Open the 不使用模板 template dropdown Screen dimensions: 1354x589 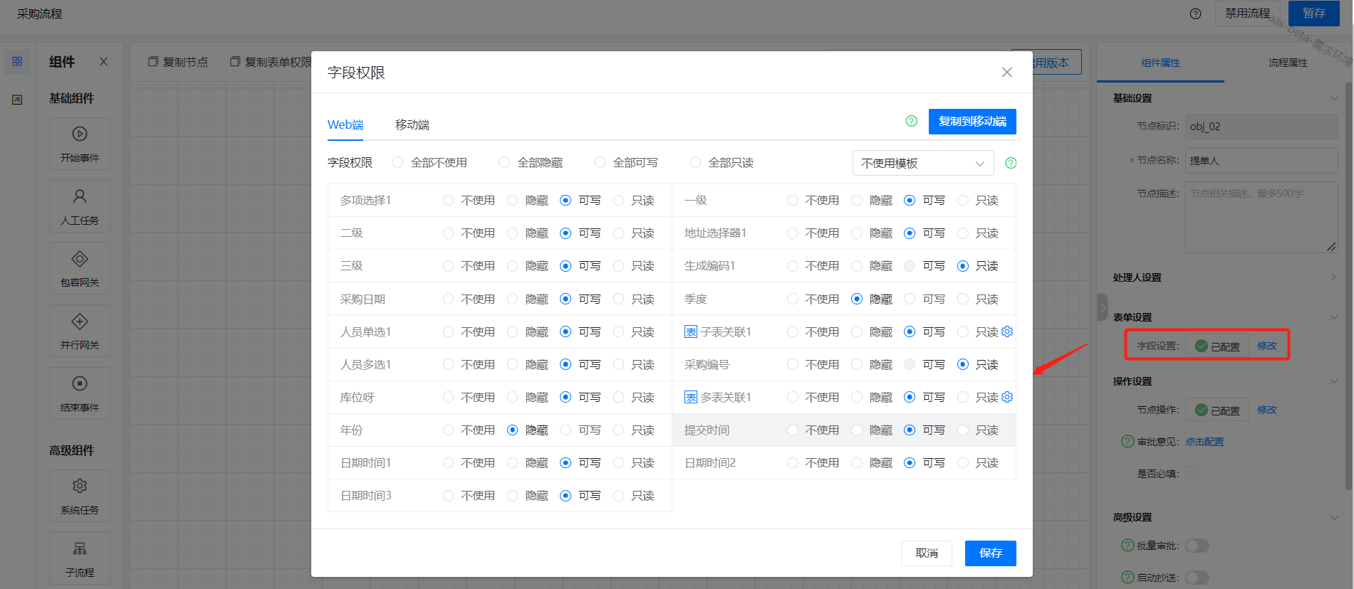point(922,163)
